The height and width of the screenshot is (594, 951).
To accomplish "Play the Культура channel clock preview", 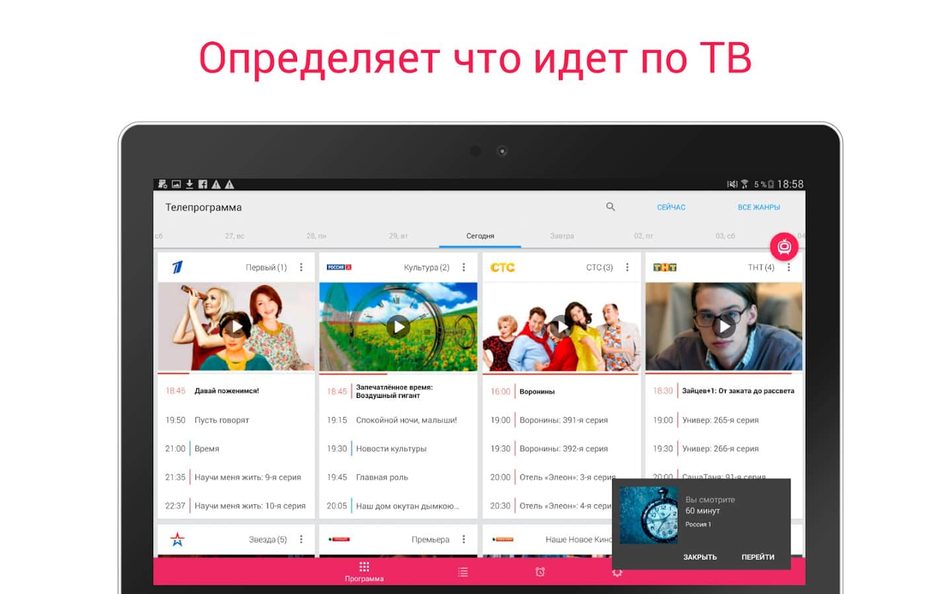I will [x=398, y=327].
